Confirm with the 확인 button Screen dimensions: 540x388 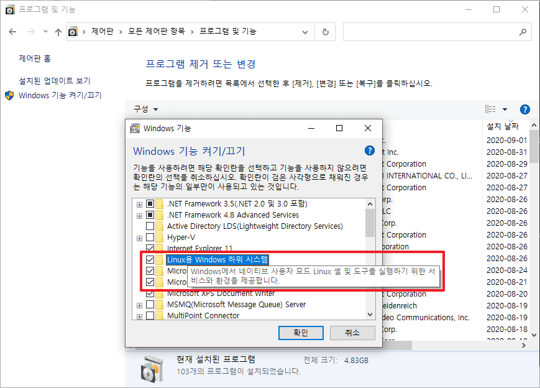301,333
